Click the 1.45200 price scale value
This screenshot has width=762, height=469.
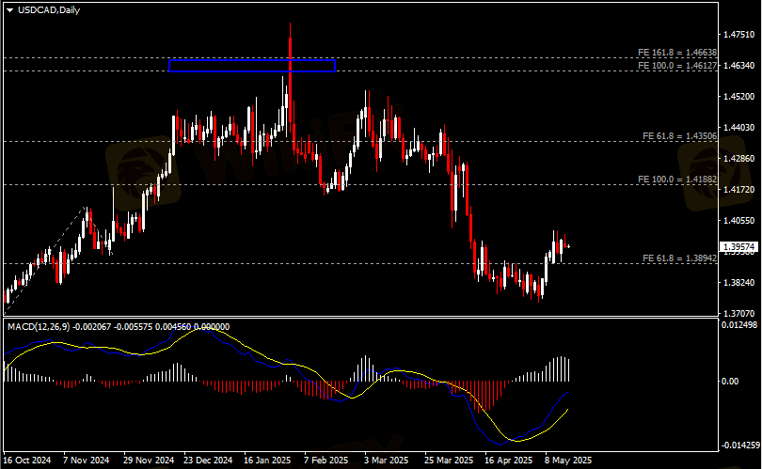(738, 97)
